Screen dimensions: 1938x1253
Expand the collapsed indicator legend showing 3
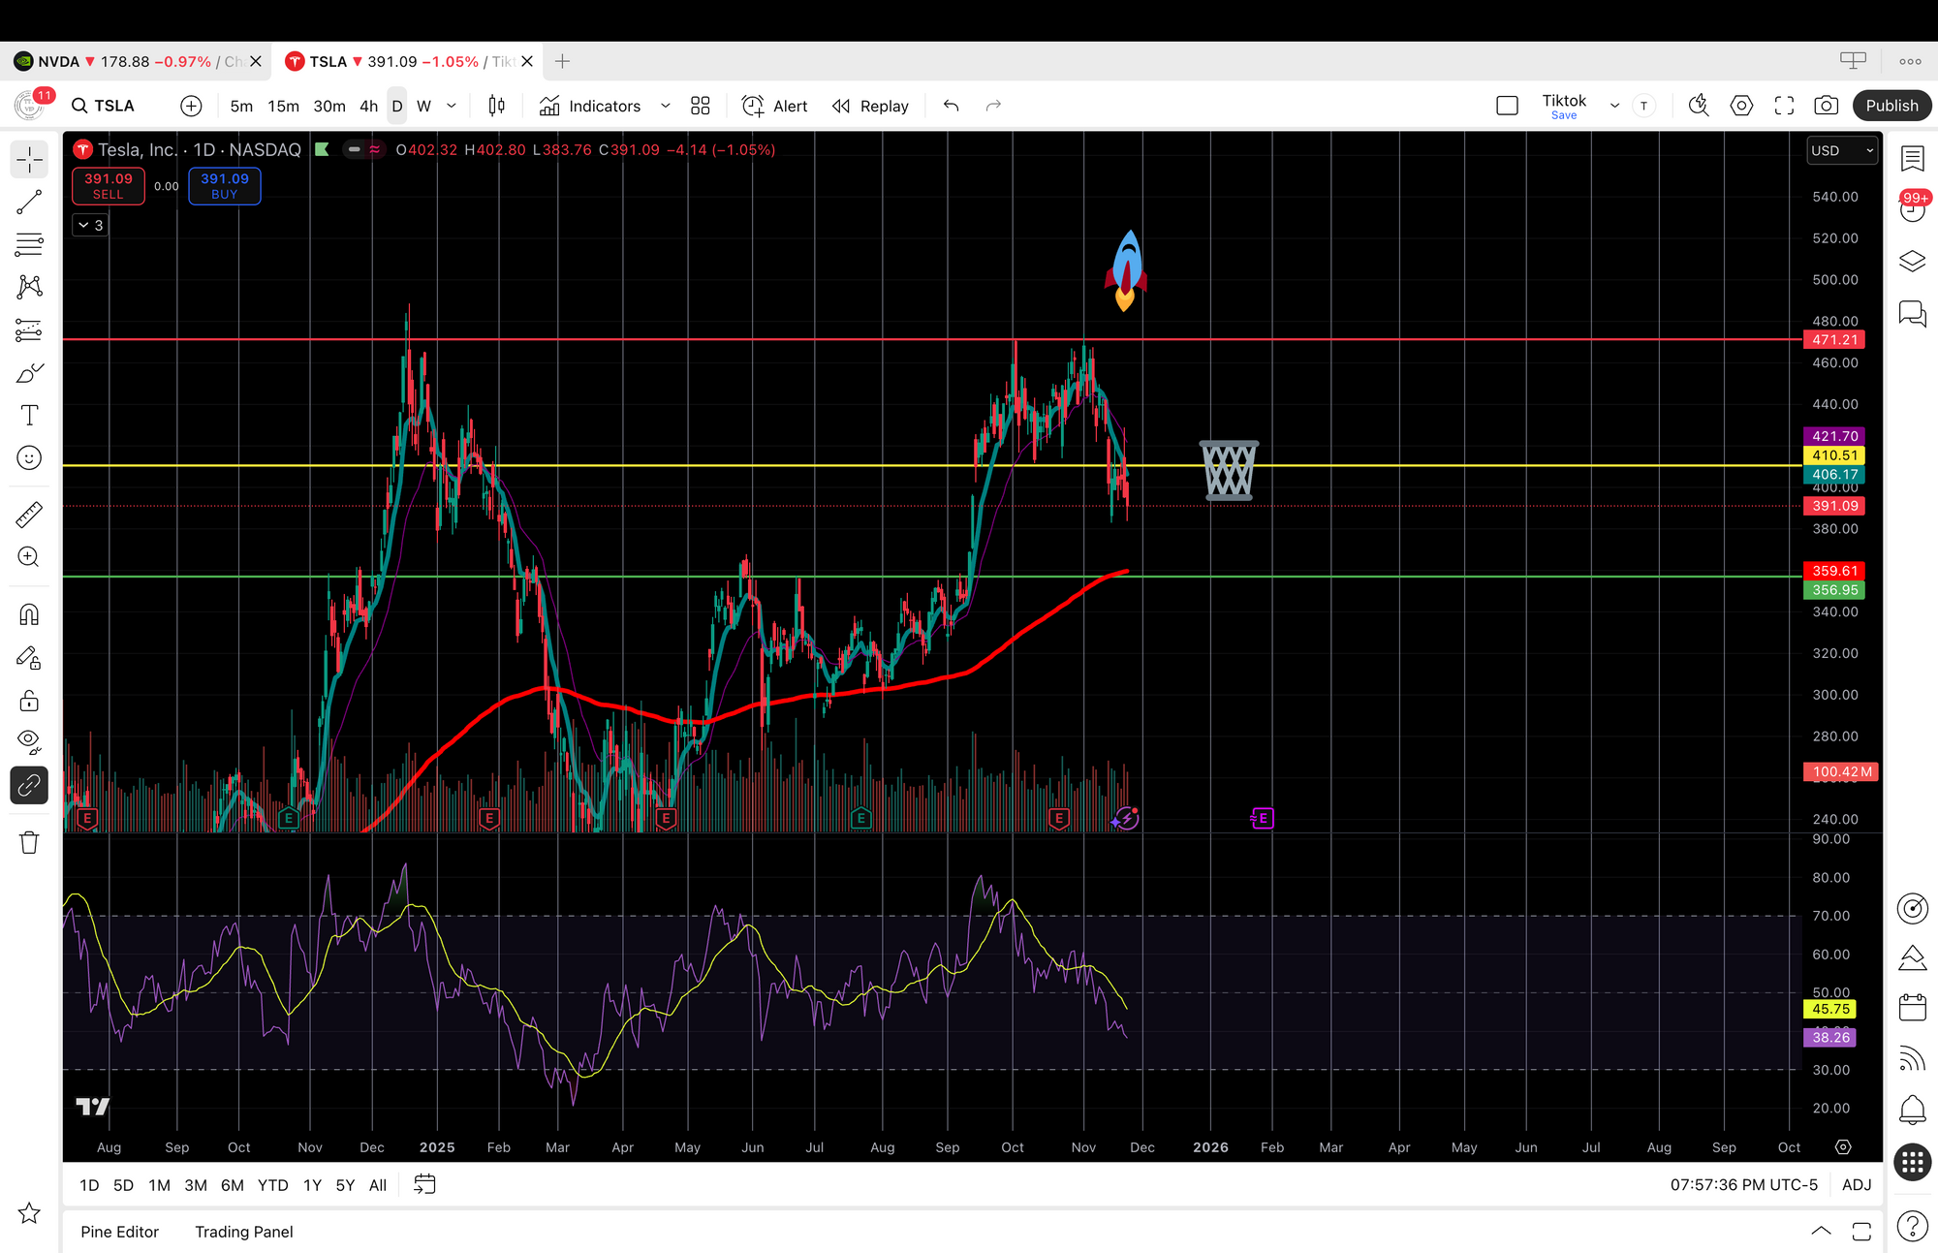point(90,225)
